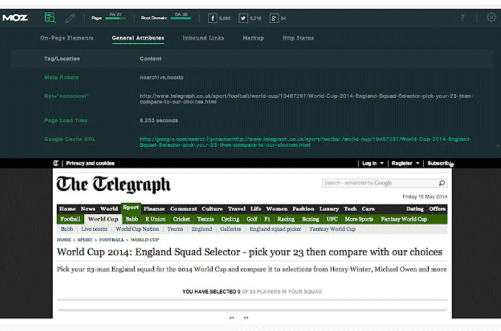Open Tennis in the sport submenu
501x331 pixels.
click(x=205, y=219)
